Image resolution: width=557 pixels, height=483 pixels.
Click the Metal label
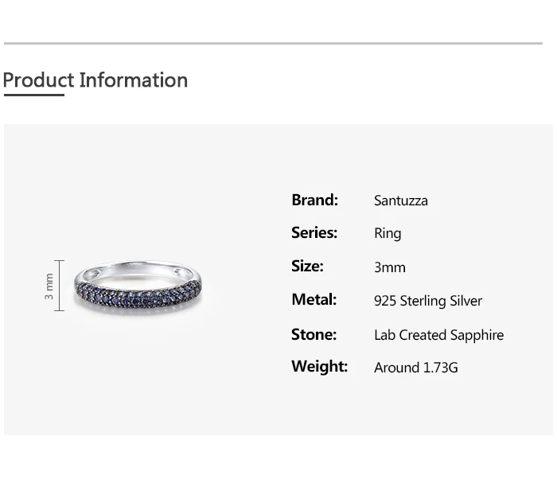(x=314, y=299)
